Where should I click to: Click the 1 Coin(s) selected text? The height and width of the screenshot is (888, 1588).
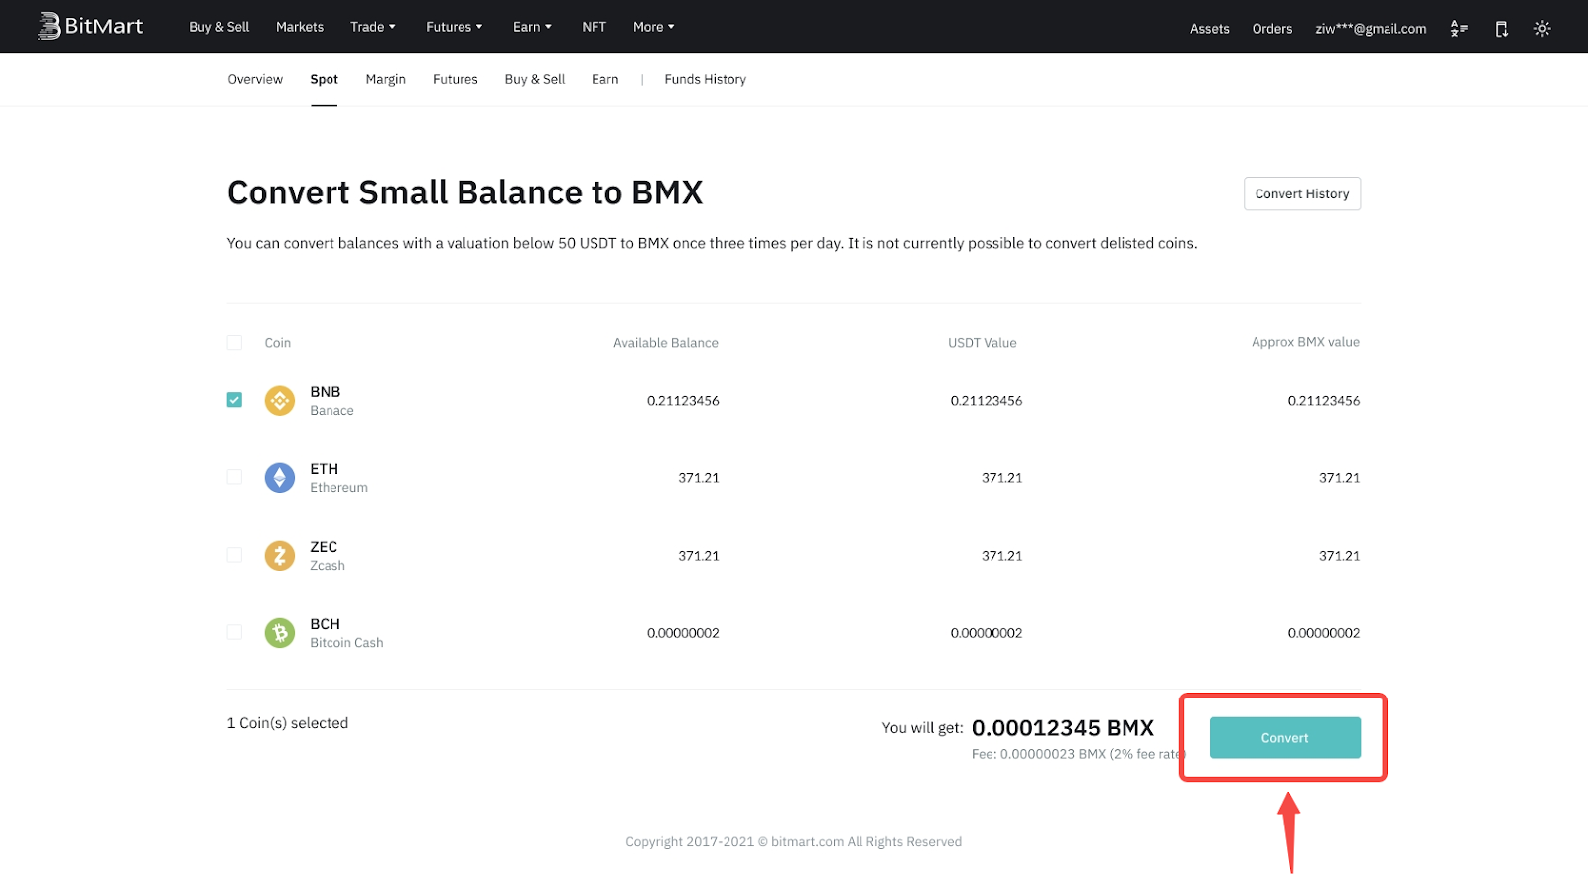click(x=288, y=723)
